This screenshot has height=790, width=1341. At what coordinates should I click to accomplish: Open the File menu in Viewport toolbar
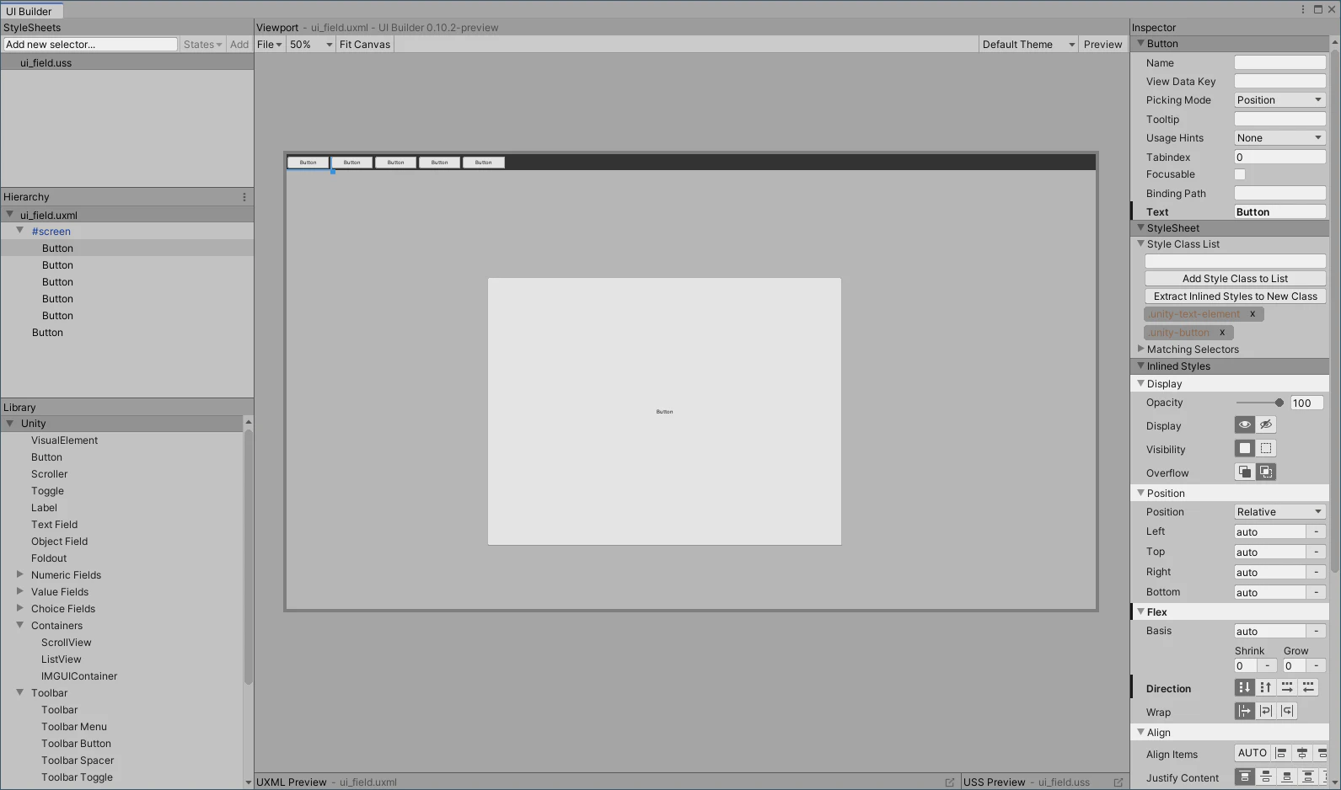(270, 45)
